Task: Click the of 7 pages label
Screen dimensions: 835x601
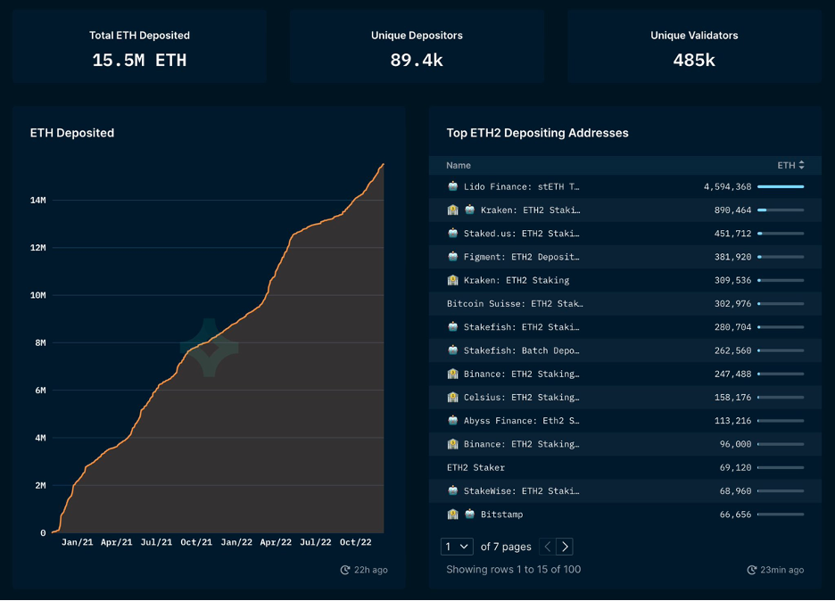Action: 506,547
